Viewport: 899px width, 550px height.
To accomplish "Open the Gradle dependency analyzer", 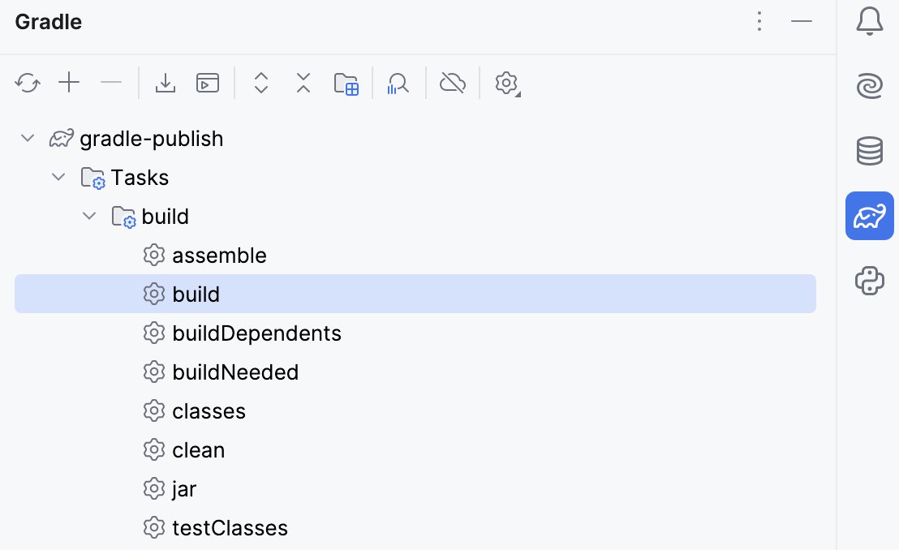I will (398, 82).
